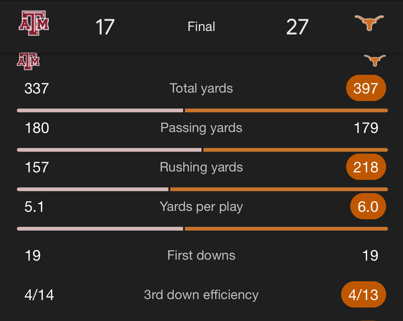403x321 pixels.
Task: Tap Texas's score of 27
Action: [x=297, y=27]
